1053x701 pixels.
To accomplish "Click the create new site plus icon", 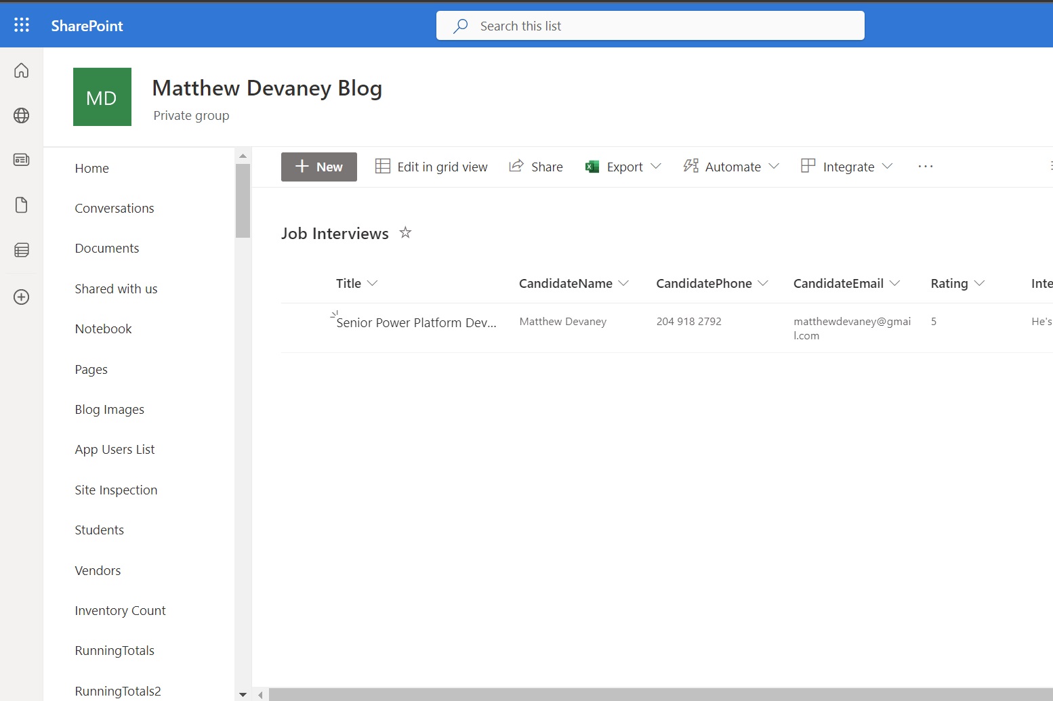I will (21, 297).
